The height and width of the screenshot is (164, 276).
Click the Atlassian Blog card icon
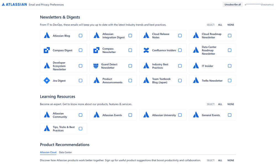coord(47,35)
